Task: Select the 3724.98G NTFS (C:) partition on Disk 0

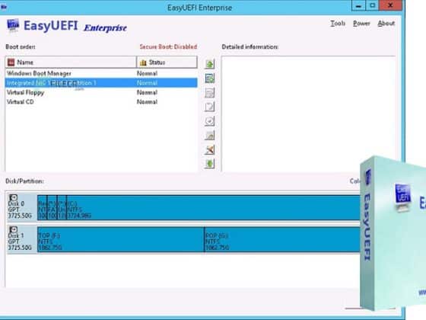Action: 213,207
